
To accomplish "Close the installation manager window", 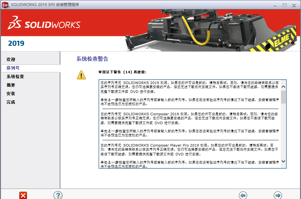I will (294, 5).
